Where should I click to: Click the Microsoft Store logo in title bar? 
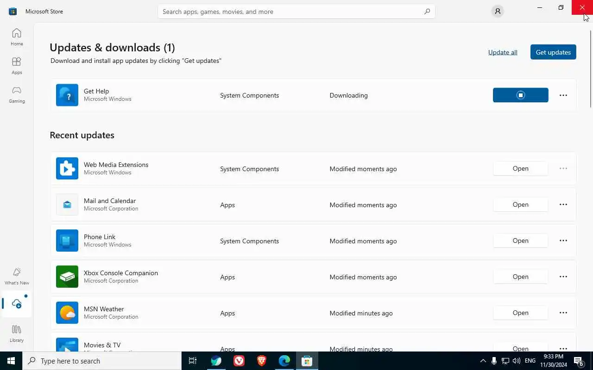tap(13, 11)
